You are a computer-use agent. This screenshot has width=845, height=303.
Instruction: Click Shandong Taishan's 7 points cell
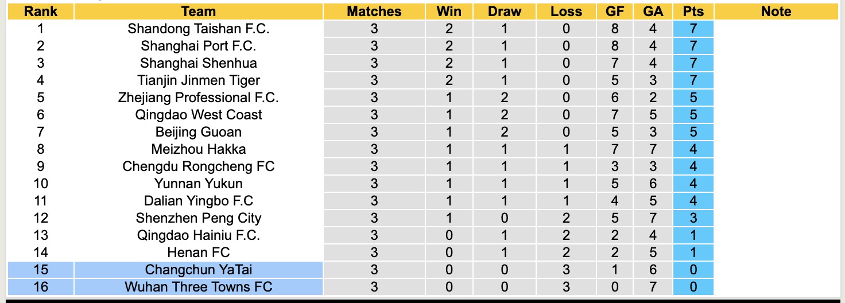click(693, 29)
